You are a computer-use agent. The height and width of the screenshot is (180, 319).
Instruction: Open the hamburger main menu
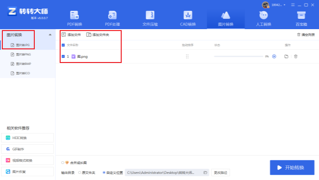293,5
